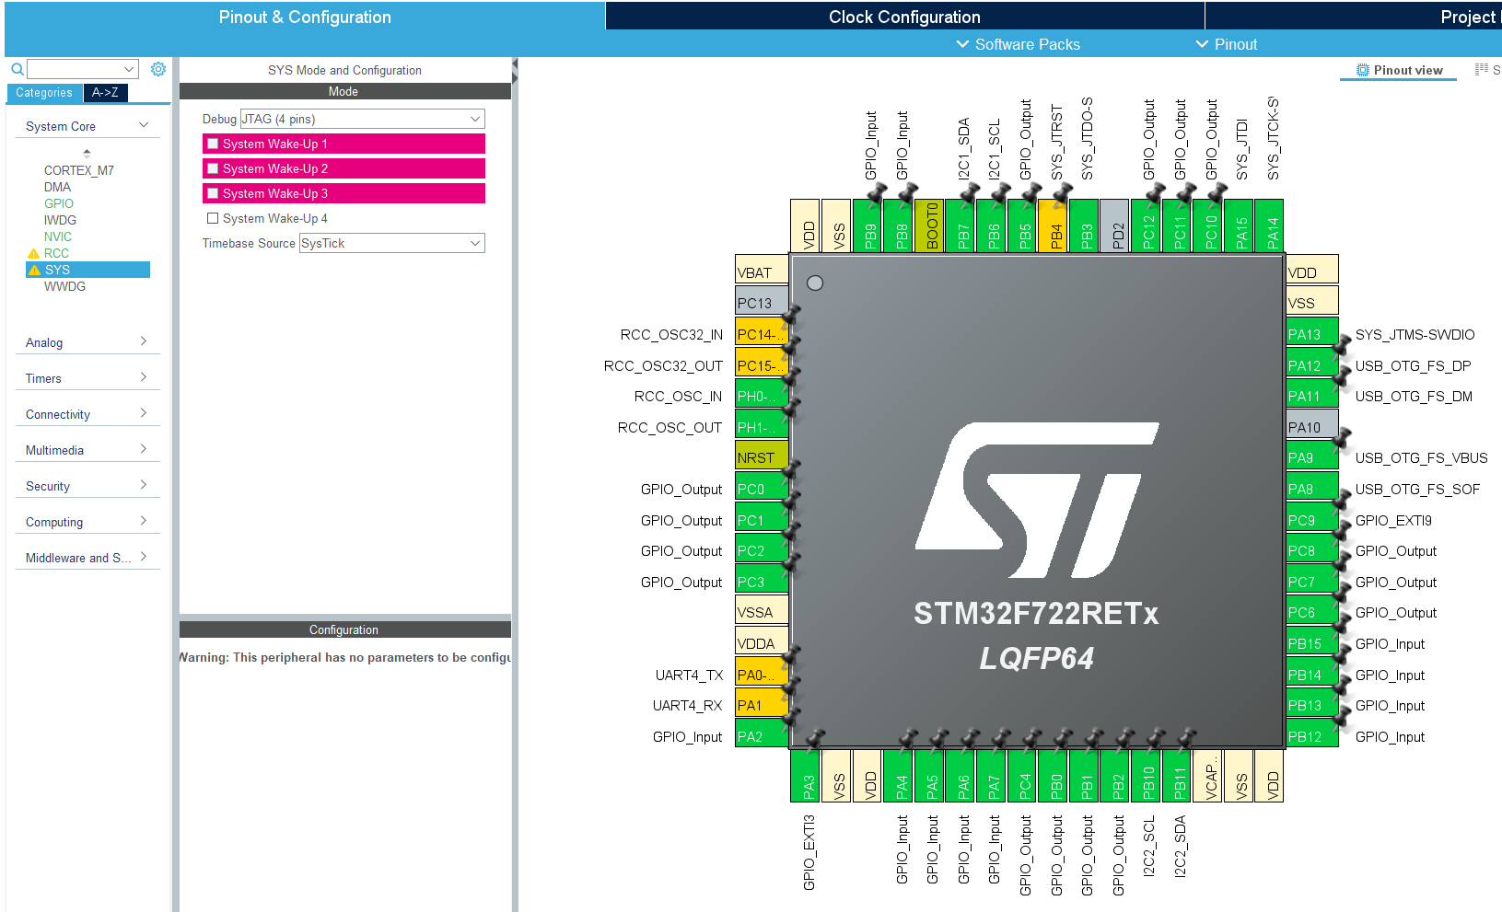Image resolution: width=1502 pixels, height=912 pixels.
Task: Open the Software Packs menu
Action: (1018, 44)
